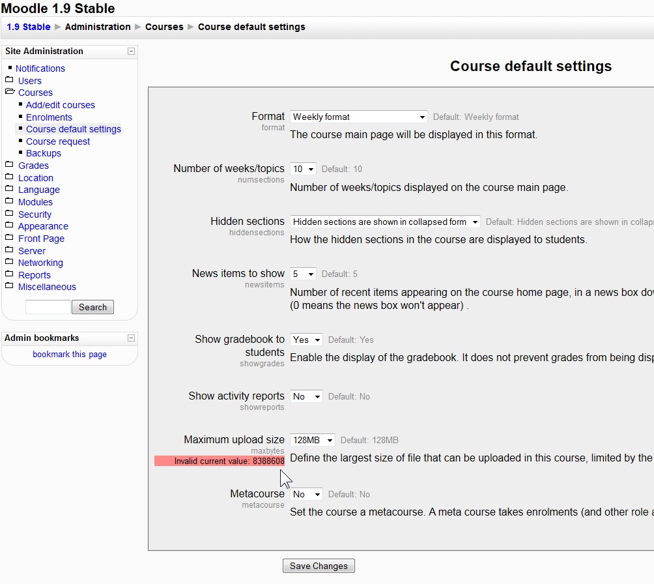Expand the Appearance section

pos(43,227)
